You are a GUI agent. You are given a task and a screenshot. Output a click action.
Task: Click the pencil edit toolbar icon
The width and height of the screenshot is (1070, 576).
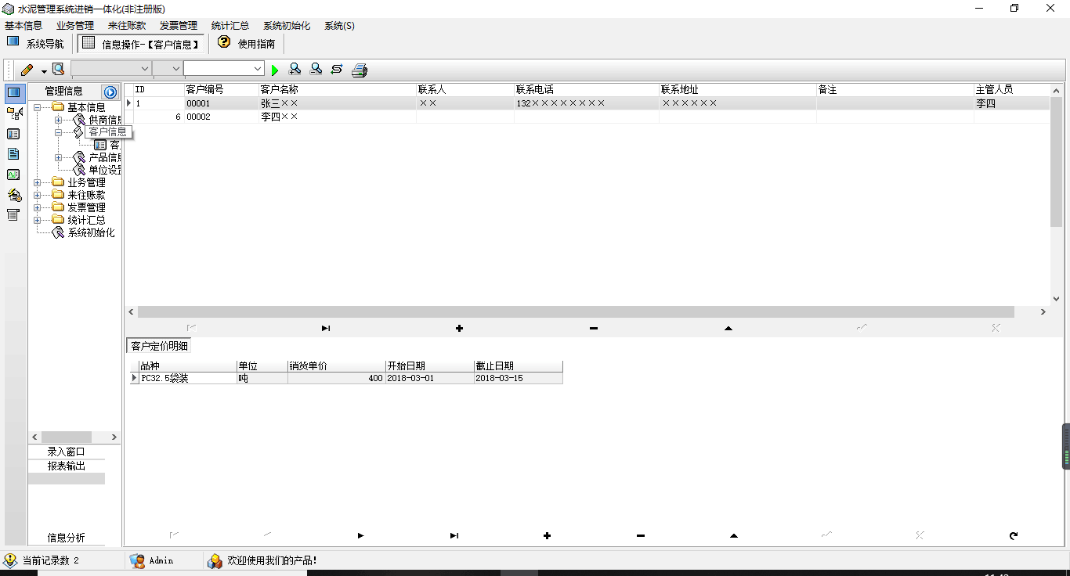tap(27, 70)
